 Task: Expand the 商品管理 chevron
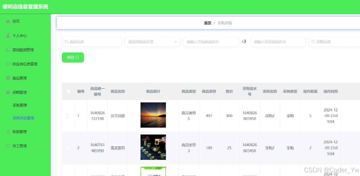pos(44,77)
